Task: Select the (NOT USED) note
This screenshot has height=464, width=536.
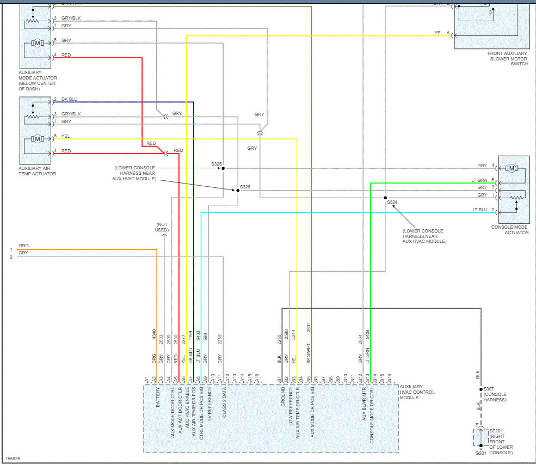Action: [162, 227]
